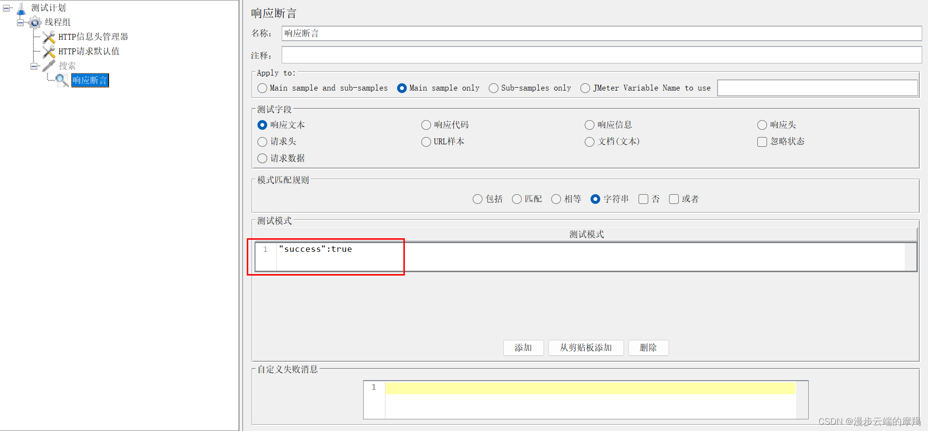Click the 搜索 sampler pipette icon

pyautogui.click(x=49, y=66)
